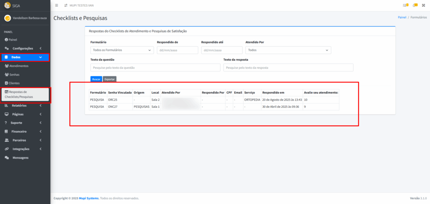
Task: Open the Atendido Por dropdown
Action: point(288,50)
